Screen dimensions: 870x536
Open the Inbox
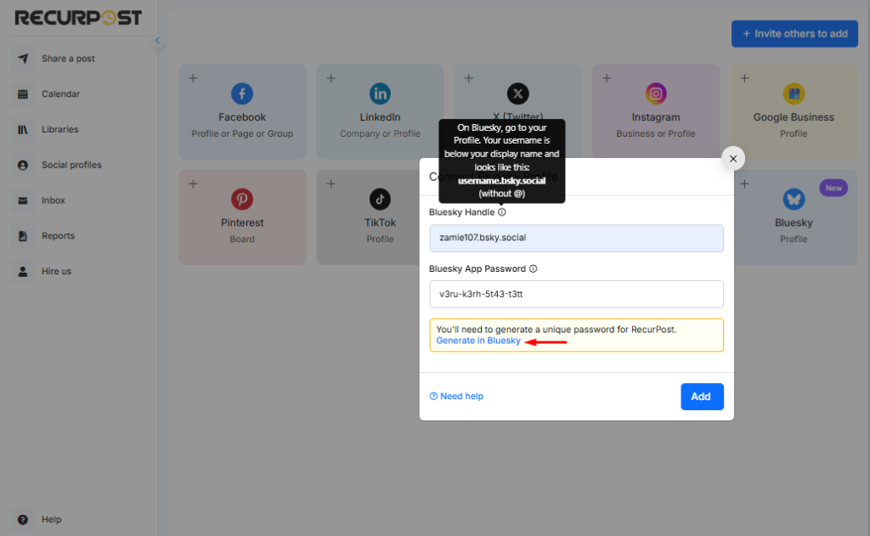(x=54, y=200)
